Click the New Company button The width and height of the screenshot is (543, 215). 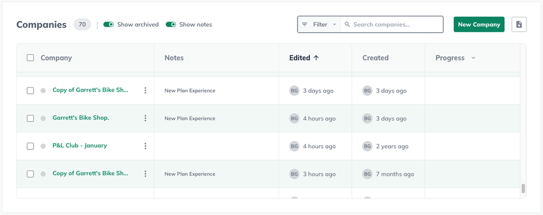click(479, 24)
